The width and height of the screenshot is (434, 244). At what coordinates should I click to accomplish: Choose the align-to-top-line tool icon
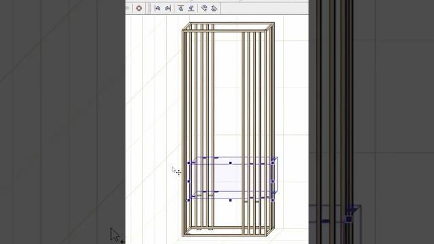point(181,8)
